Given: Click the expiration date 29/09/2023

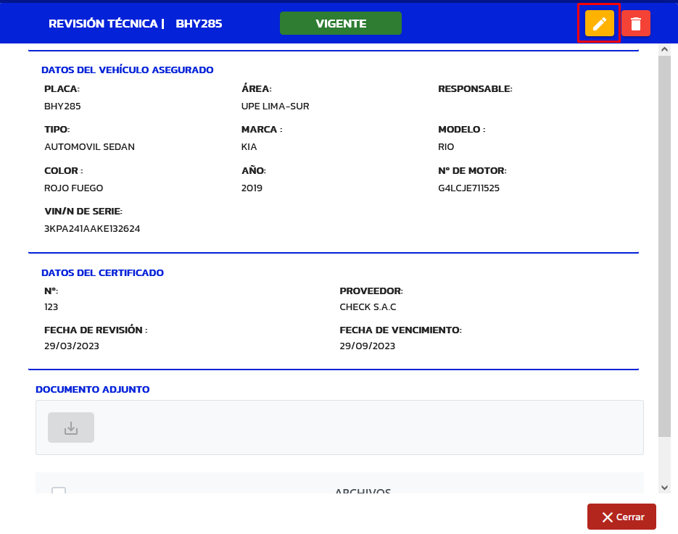Looking at the screenshot, I should coord(367,346).
